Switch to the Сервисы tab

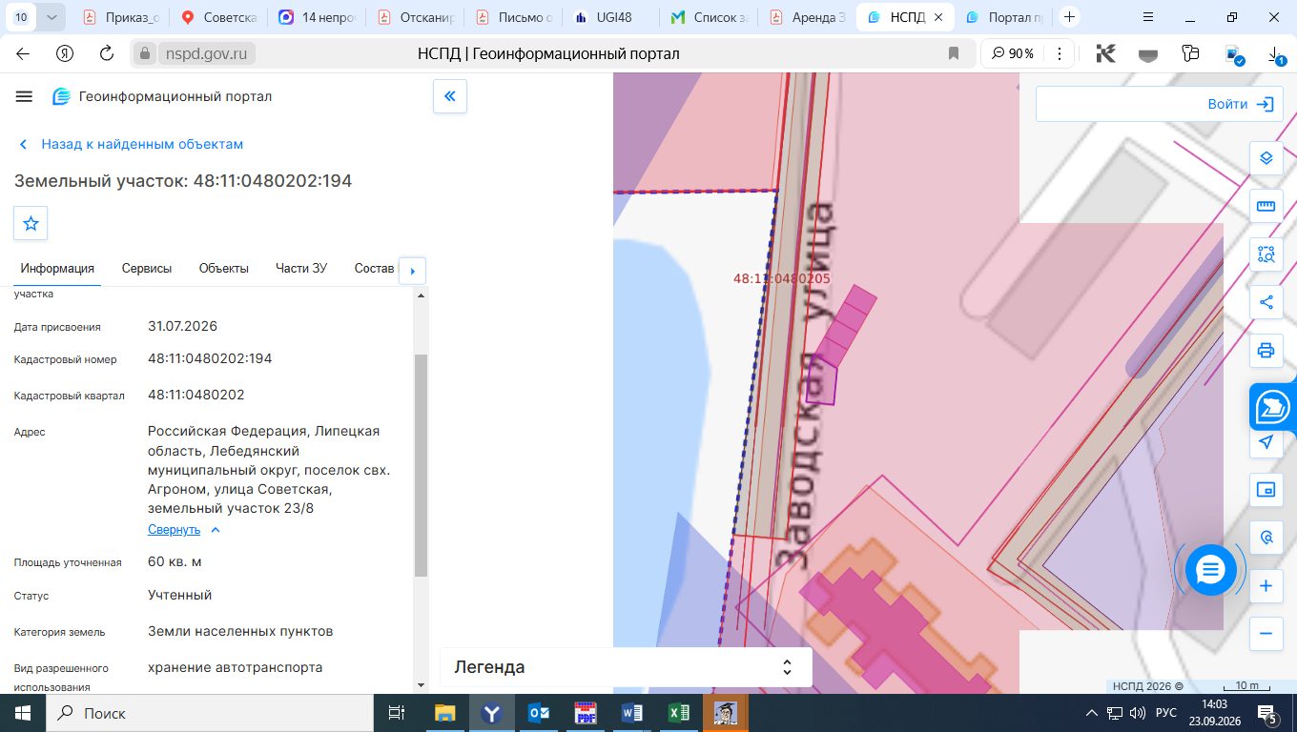(x=147, y=269)
